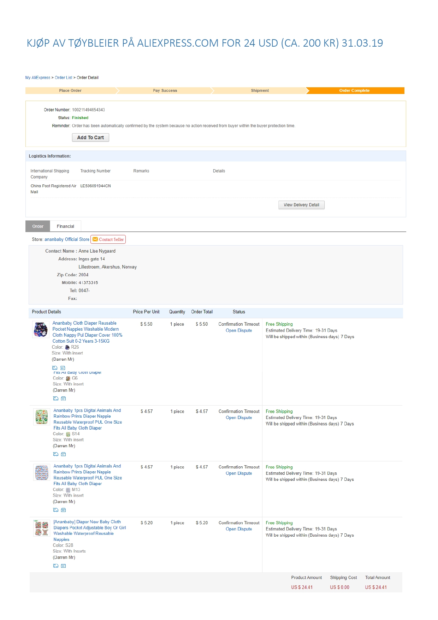Click Free Shipping text for the $5.20 item
Viewport: 438px width, 620px height.
279,523
